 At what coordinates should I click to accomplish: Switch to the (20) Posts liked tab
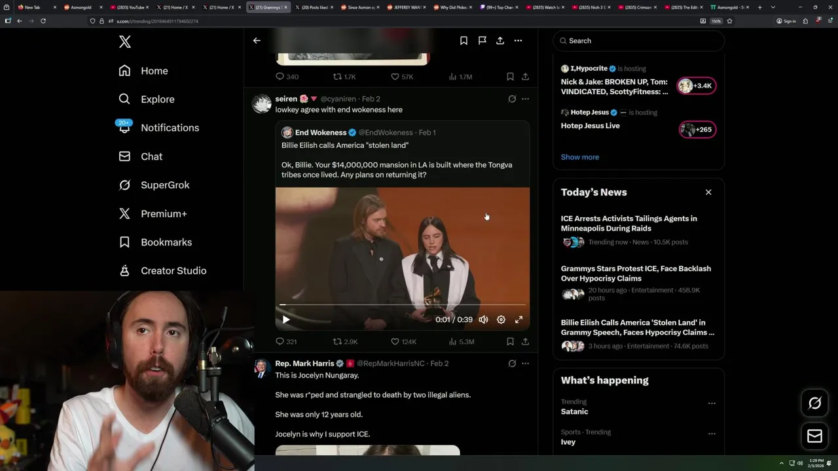[314, 7]
